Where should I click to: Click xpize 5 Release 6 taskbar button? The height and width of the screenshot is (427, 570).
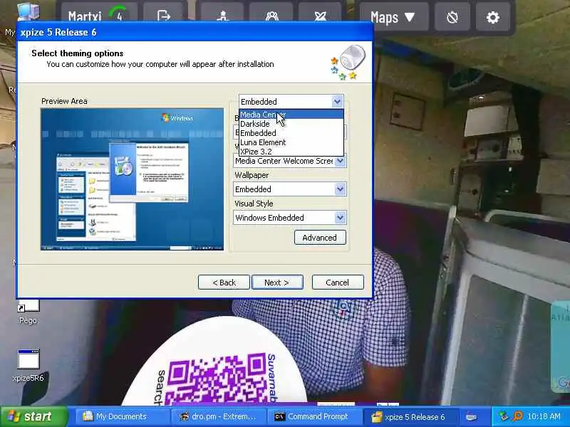410,416
